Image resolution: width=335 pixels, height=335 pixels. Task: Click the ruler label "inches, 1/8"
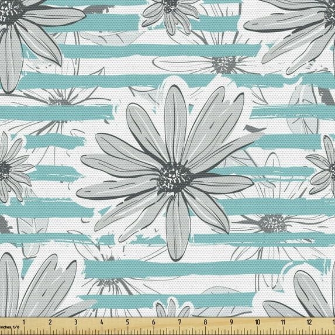coord(9,327)
